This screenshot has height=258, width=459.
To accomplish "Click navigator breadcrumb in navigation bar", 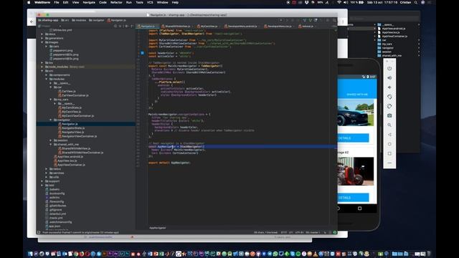I will click(97, 20).
